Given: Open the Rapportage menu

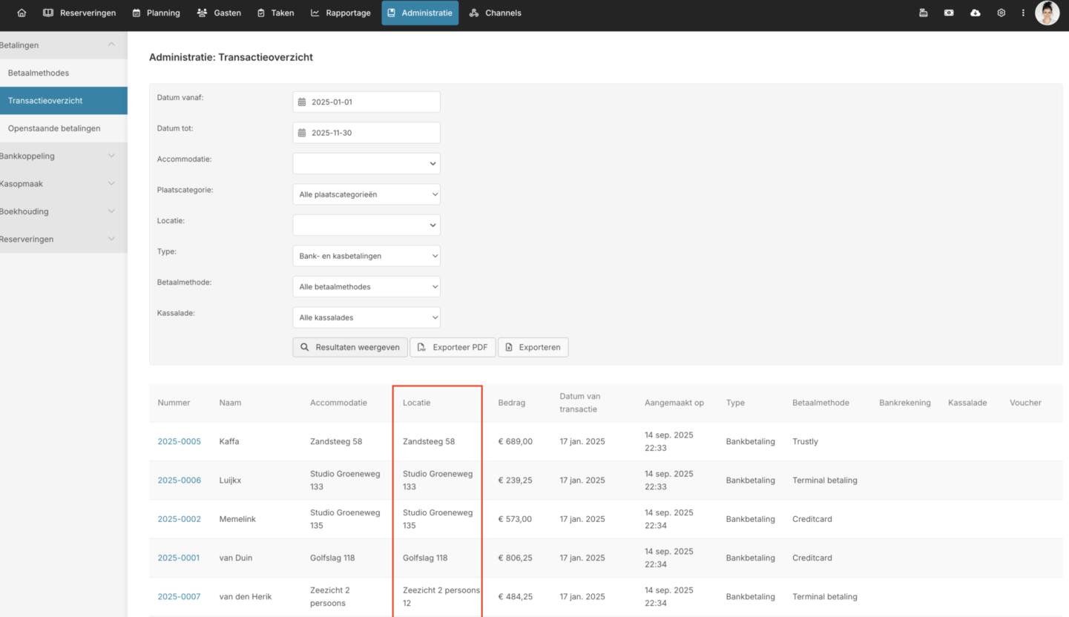Looking at the screenshot, I should click(341, 13).
